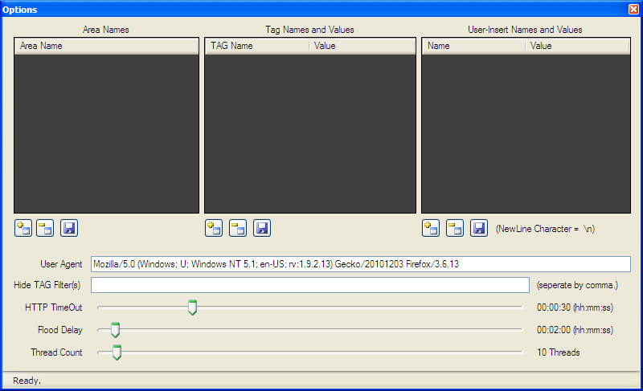Click the Value header in the User-Insert list
643x391 pixels.
click(577, 46)
